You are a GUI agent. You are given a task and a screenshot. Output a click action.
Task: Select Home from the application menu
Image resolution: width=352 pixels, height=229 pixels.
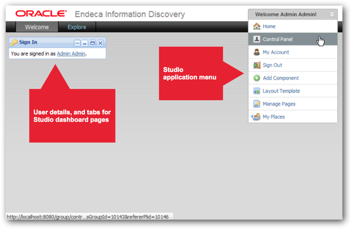click(x=293, y=26)
